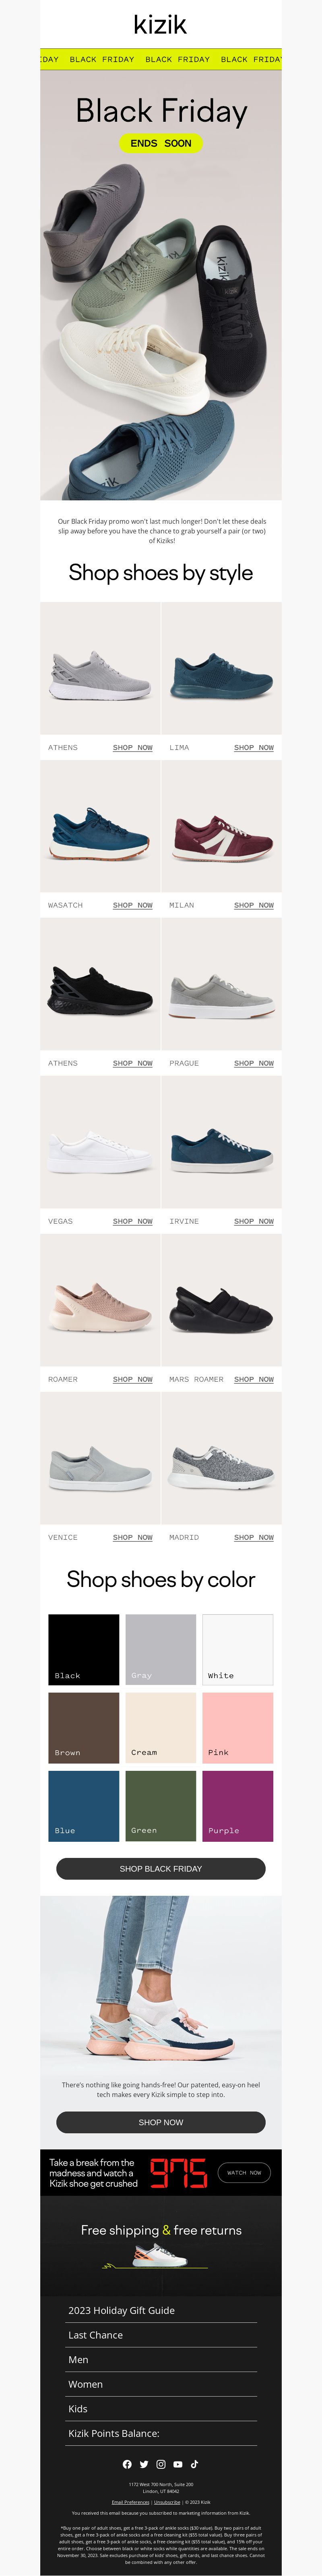
Task: Open the Facebook icon in footer
Action: 127,2464
